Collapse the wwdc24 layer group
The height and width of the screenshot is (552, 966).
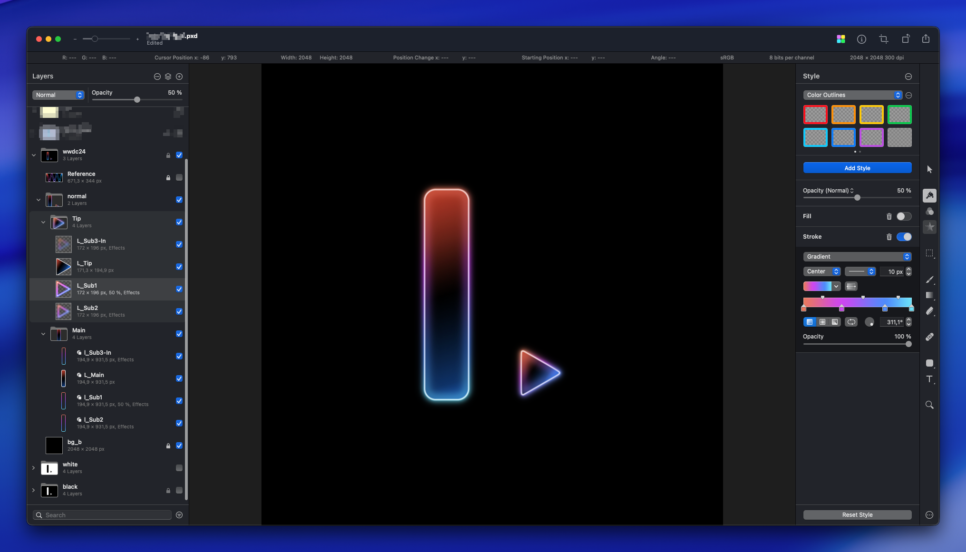point(34,155)
